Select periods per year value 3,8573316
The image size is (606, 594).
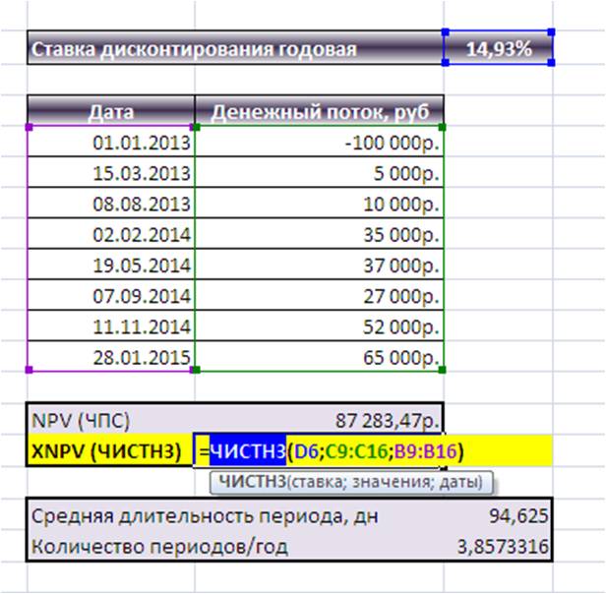pyautogui.click(x=503, y=546)
